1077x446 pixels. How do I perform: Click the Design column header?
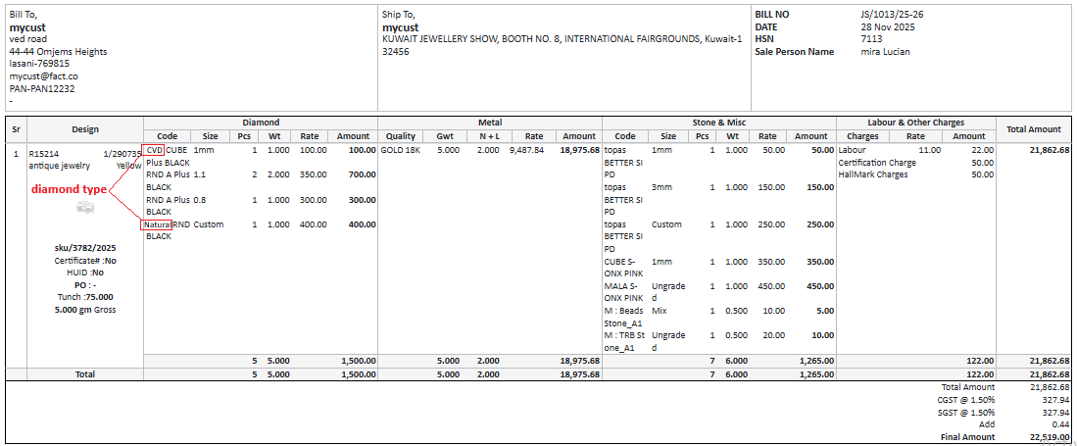click(85, 129)
